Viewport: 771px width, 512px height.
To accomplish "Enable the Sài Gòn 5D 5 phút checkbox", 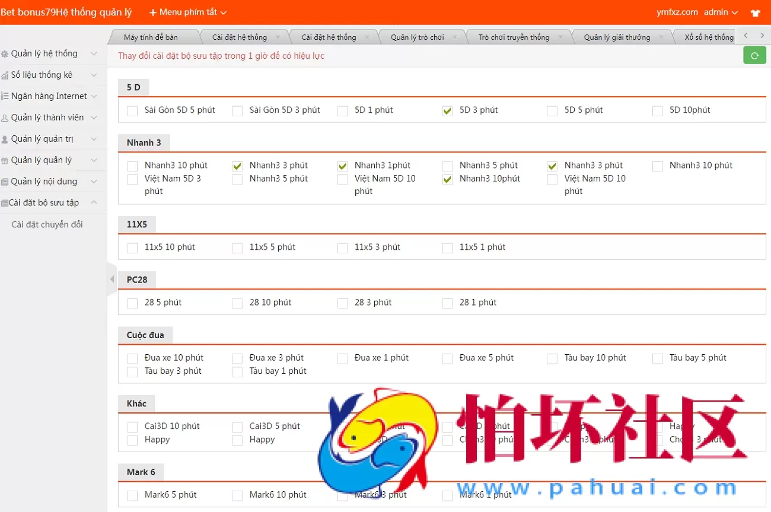I will point(132,110).
